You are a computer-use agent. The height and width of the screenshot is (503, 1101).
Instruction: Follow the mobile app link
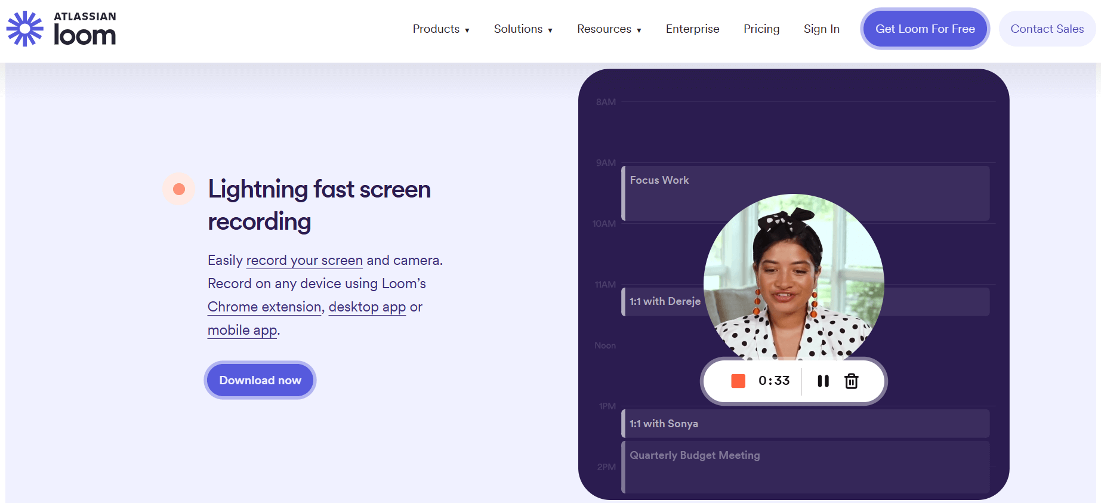pos(242,330)
